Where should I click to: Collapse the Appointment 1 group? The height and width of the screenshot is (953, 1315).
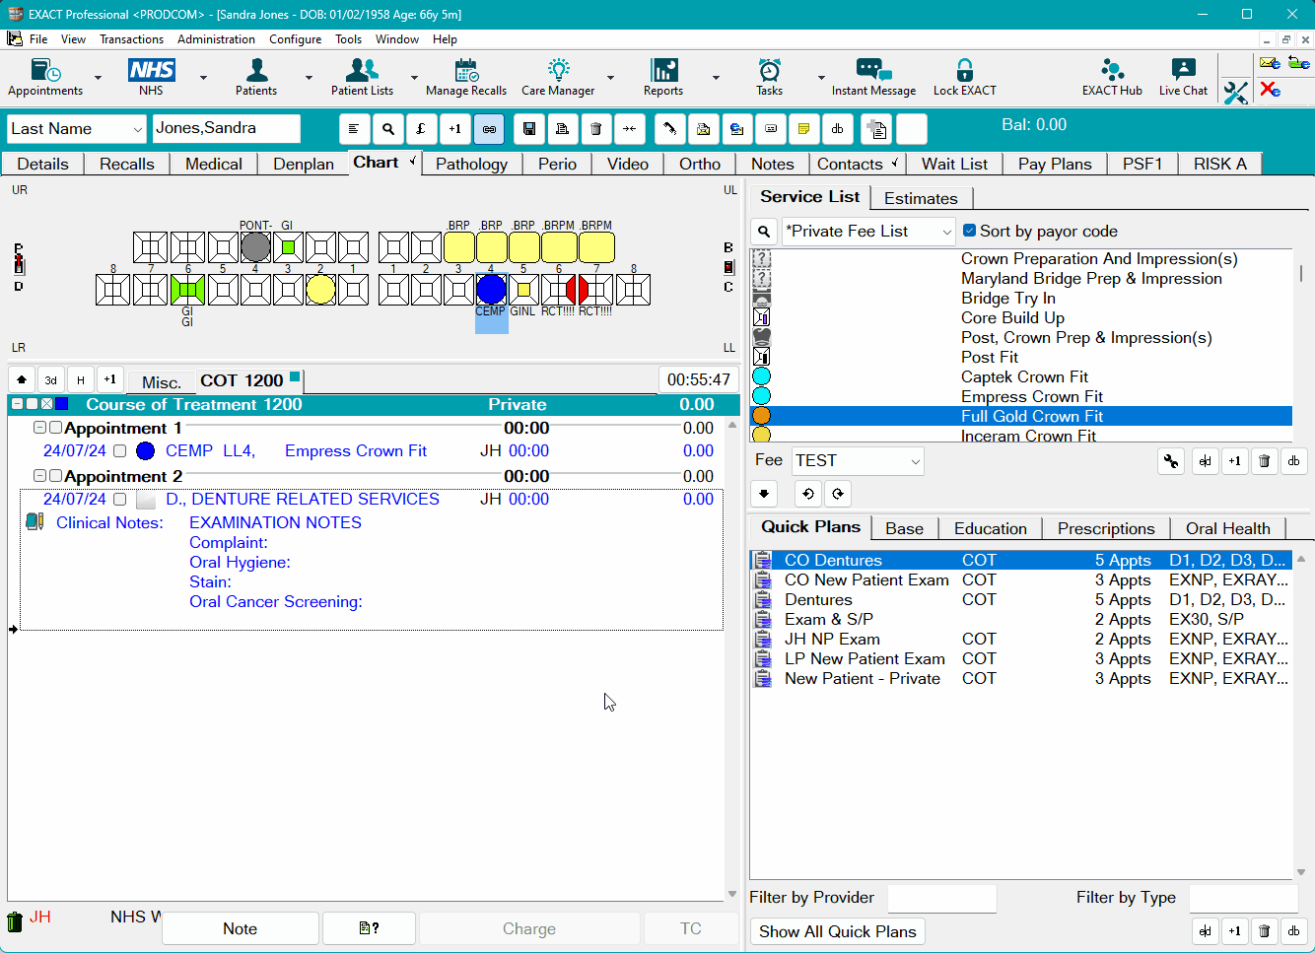[39, 428]
